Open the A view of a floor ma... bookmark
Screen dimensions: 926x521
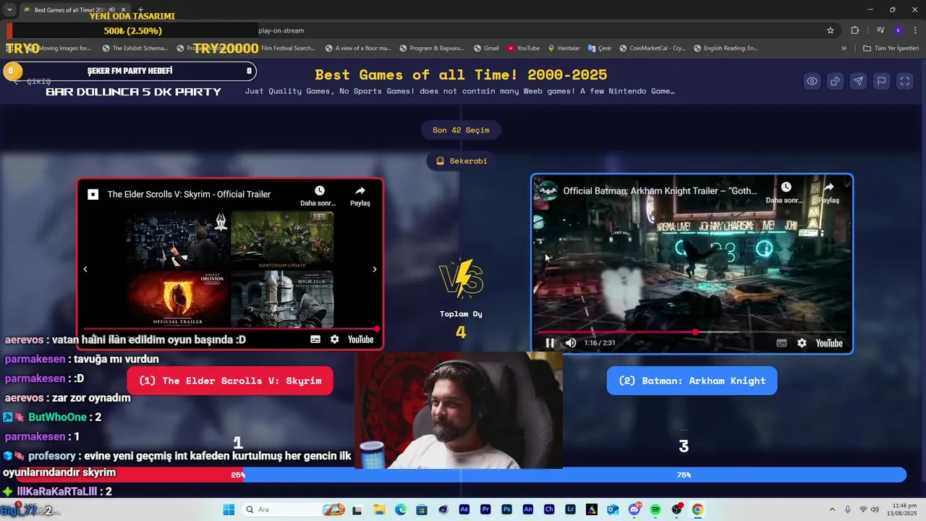pyautogui.click(x=357, y=48)
